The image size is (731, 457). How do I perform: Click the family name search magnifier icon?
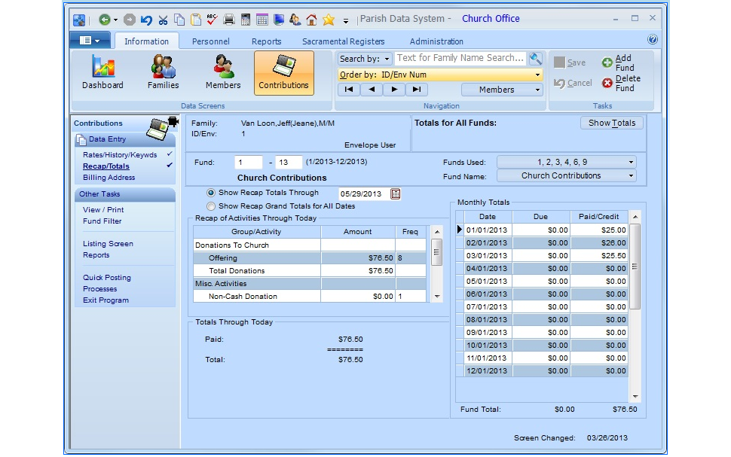tap(535, 58)
